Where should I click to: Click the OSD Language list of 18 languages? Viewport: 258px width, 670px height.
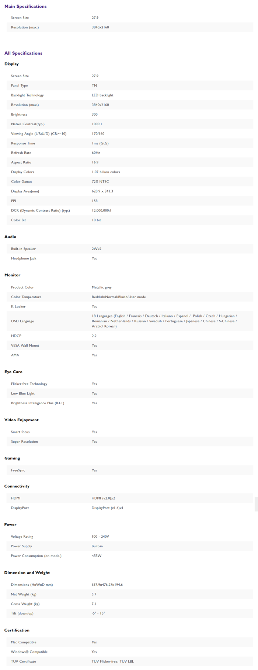coord(164,321)
